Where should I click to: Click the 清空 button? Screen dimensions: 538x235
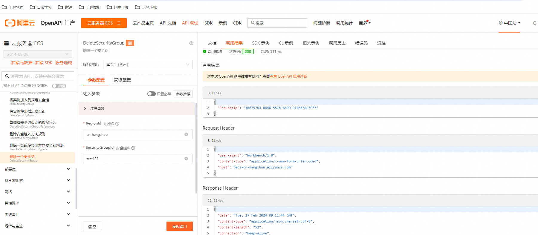point(92,226)
